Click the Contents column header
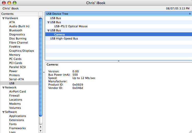The height and width of the screenshot is (133, 192). [19, 14]
